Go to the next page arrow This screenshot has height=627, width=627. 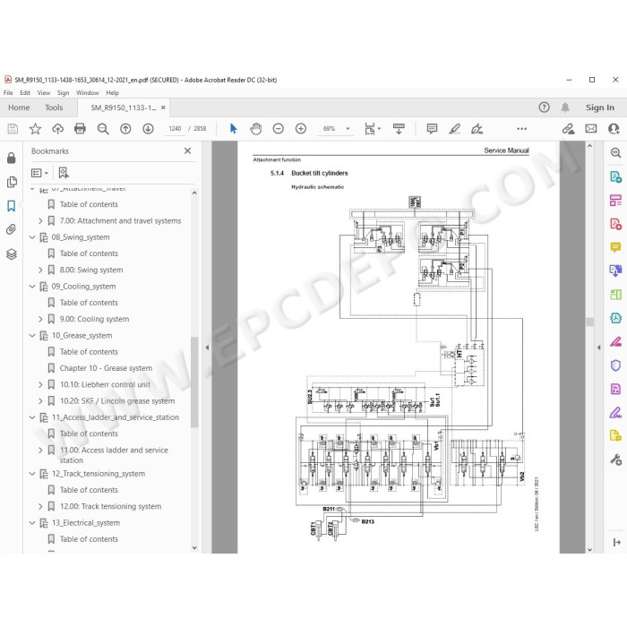pos(148,129)
